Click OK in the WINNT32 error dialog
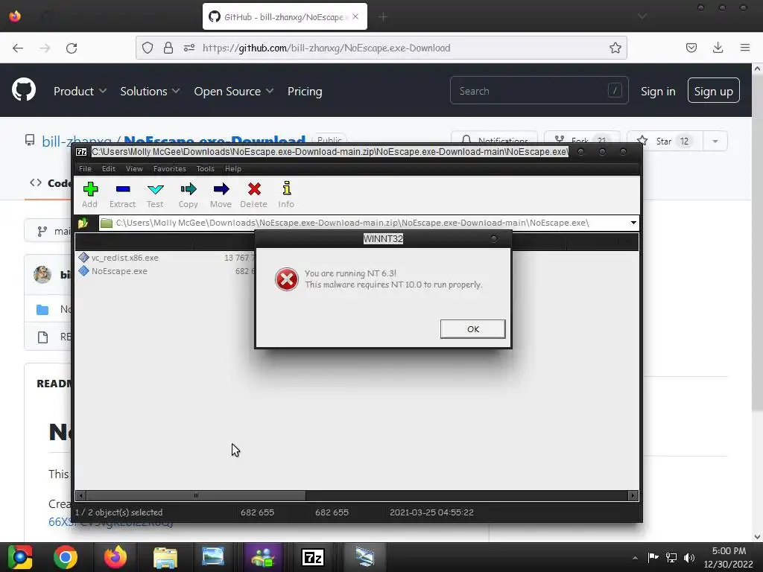Screen dimensions: 763x572 click(x=473, y=328)
